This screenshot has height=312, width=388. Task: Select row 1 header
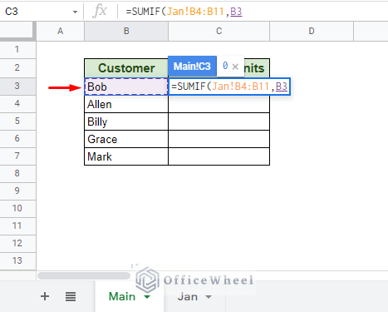pyautogui.click(x=17, y=49)
